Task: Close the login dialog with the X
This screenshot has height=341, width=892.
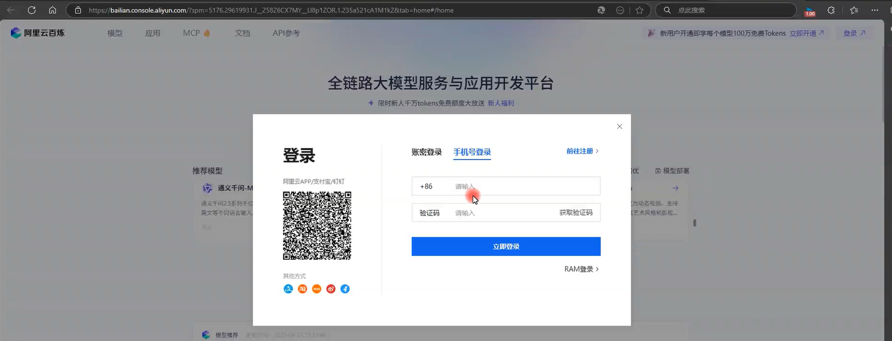Action: point(619,126)
